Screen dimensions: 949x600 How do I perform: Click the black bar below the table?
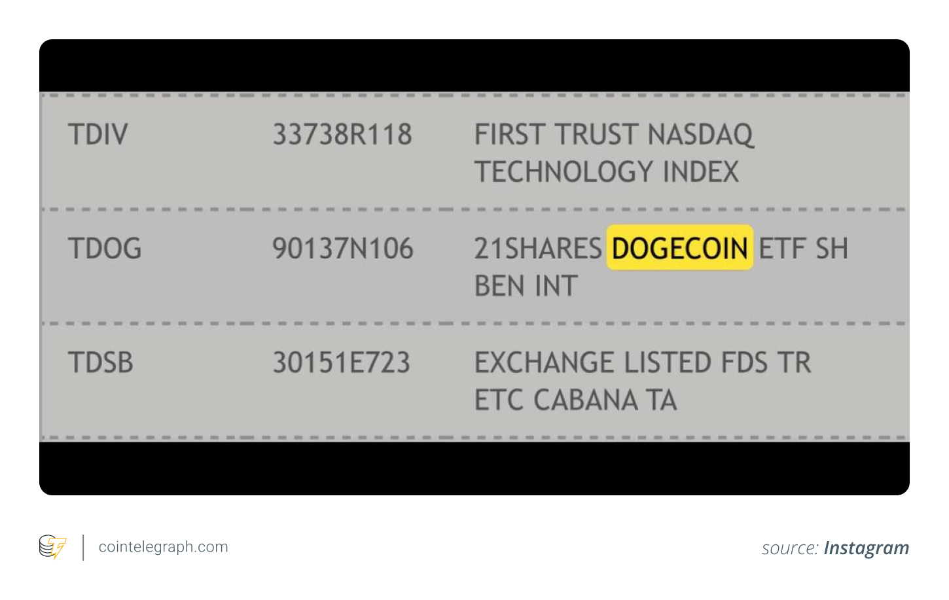474,468
